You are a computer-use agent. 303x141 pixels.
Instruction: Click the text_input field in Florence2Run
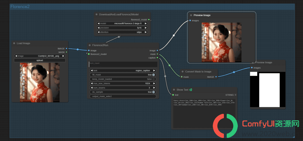123,64
